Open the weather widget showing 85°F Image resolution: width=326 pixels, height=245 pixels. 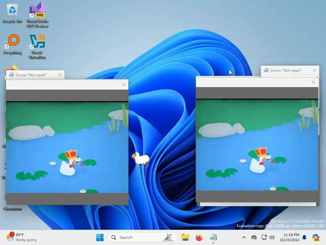[21, 237]
